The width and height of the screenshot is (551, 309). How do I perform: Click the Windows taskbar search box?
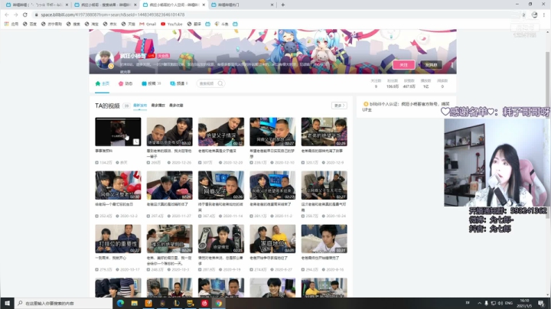(x=64, y=303)
